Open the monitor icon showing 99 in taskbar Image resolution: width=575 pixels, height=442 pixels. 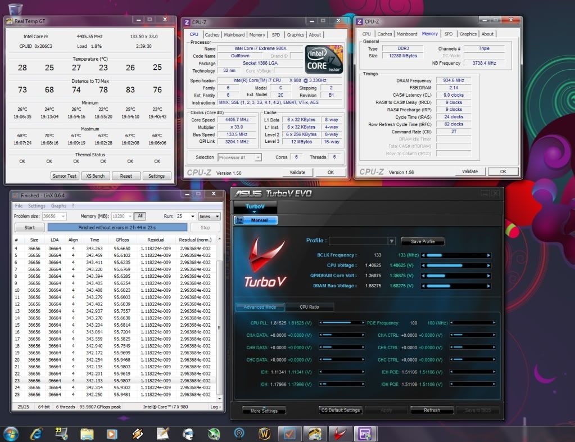point(61,434)
